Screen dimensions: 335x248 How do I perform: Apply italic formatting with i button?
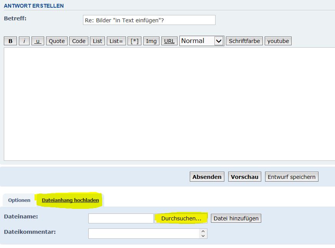click(x=24, y=41)
